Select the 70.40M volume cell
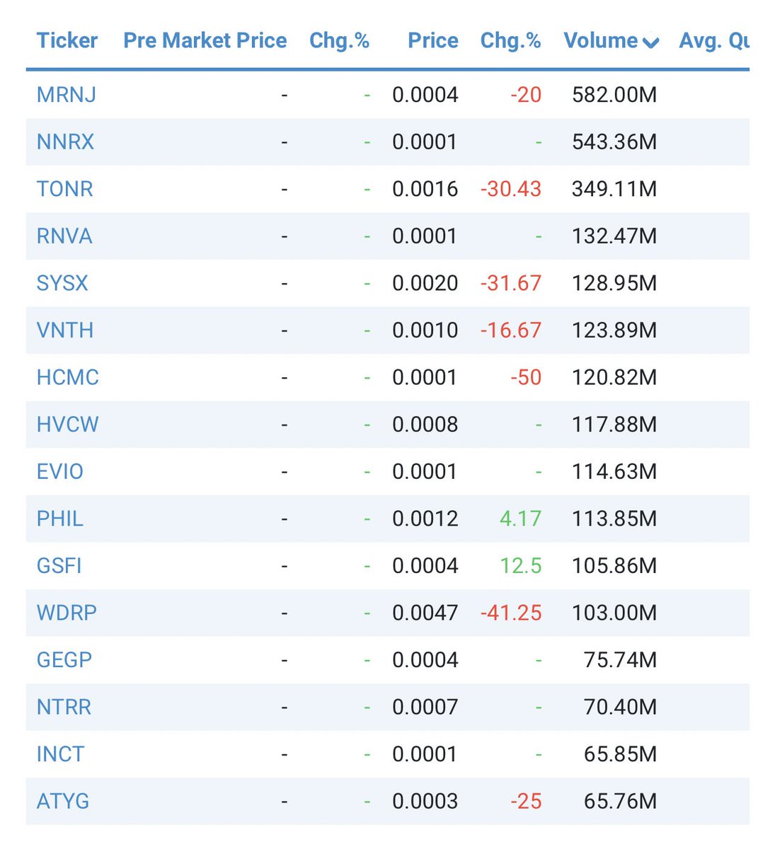Screen dimensions: 775x849 tap(620, 707)
